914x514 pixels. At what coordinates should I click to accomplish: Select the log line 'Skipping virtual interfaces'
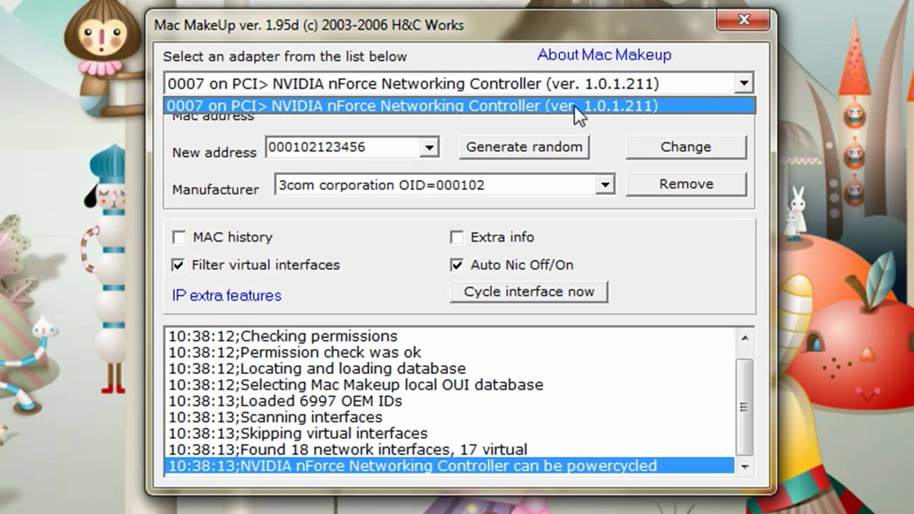coord(449,433)
